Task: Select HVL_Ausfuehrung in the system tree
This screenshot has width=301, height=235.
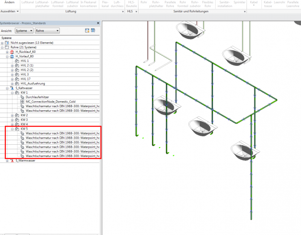Action: [x=32, y=84]
